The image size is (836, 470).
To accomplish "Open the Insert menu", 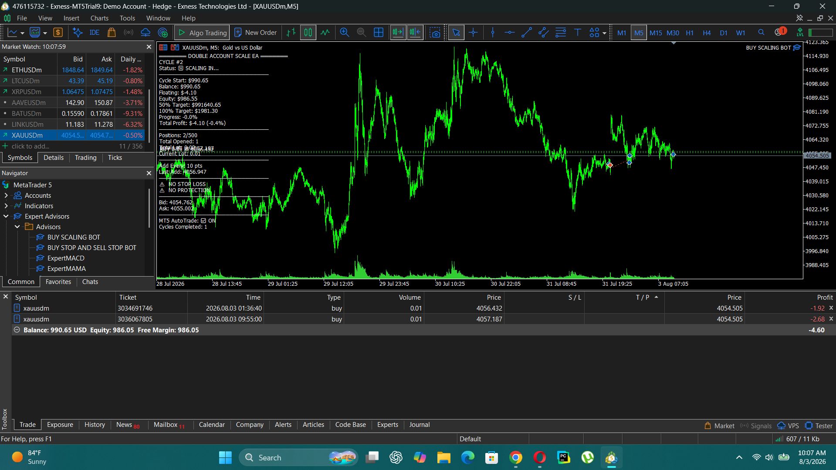I will point(71,18).
